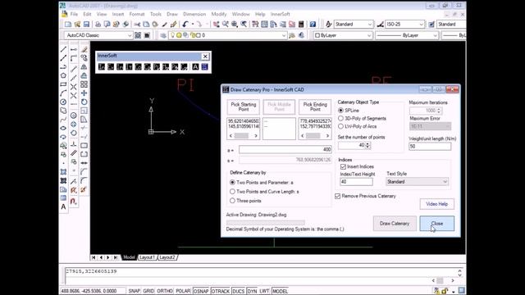Click the first InnerSoft toolbar icon
This screenshot has height=295, width=525.
[x=102, y=67]
